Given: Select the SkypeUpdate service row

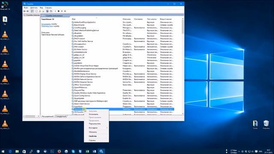Looking at the screenshot, I should point(123,98).
